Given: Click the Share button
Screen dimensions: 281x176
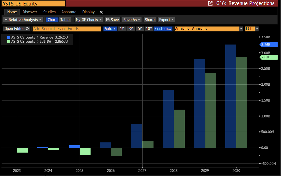Looking at the screenshot, I should point(150,20).
